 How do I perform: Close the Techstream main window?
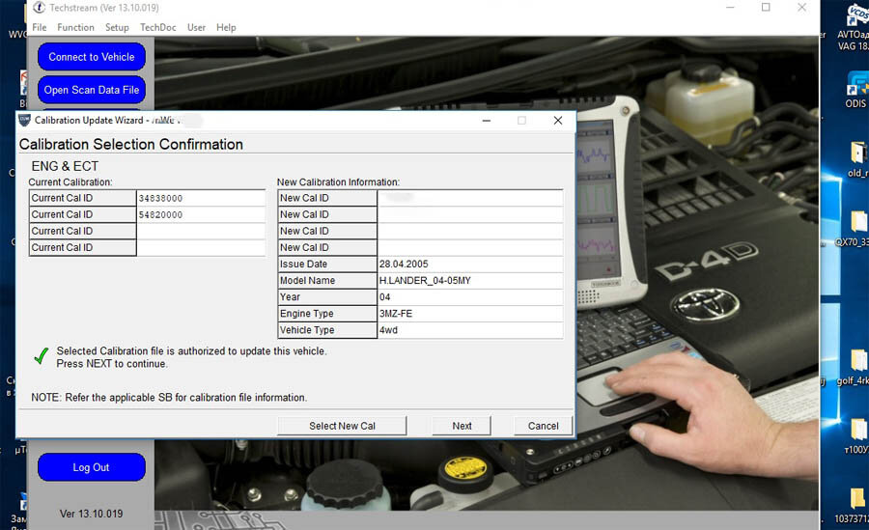click(802, 7)
